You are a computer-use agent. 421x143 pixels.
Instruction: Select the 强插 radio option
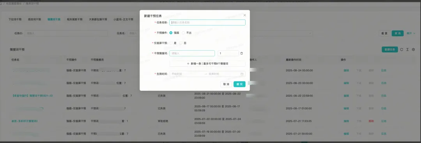click(171, 33)
